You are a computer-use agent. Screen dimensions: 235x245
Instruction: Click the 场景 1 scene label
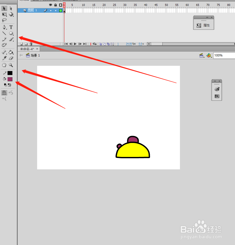coord(35,55)
